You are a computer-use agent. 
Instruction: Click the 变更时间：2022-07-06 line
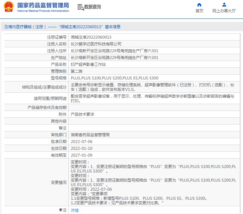click(91, 189)
